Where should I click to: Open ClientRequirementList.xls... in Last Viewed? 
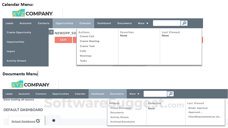pyautogui.click(x=205, y=117)
